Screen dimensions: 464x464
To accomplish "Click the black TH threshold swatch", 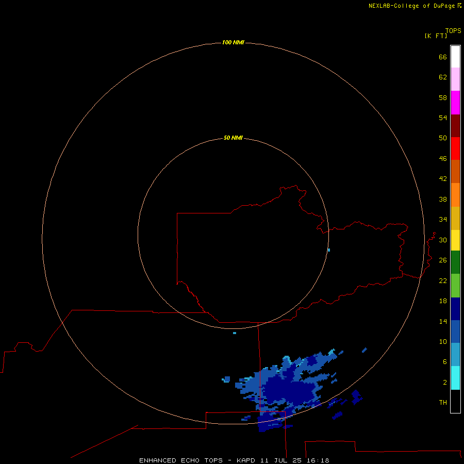I will coord(455,401).
